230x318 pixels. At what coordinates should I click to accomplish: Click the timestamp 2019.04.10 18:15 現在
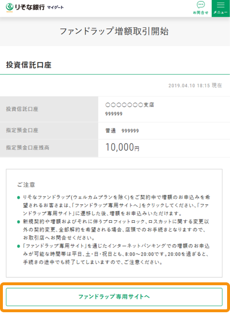(195, 85)
